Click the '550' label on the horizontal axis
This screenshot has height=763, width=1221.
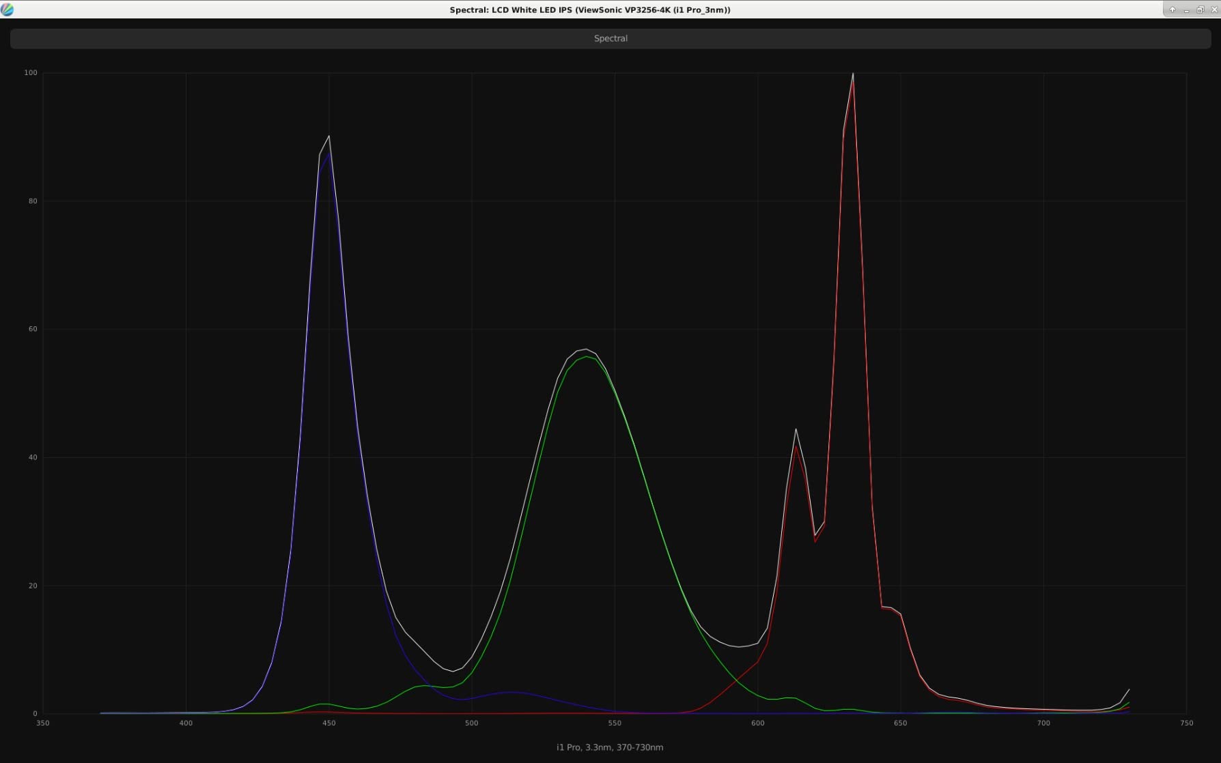(615, 723)
